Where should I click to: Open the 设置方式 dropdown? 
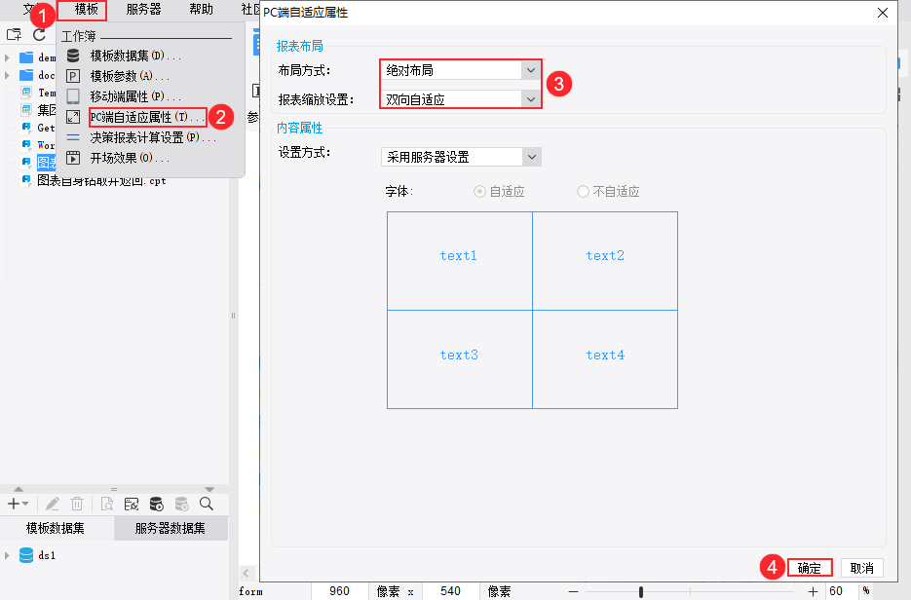[x=530, y=157]
